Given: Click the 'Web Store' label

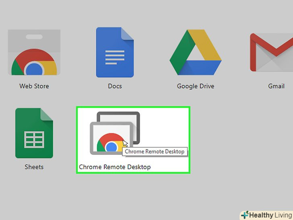Looking at the screenshot, I should (34, 86).
